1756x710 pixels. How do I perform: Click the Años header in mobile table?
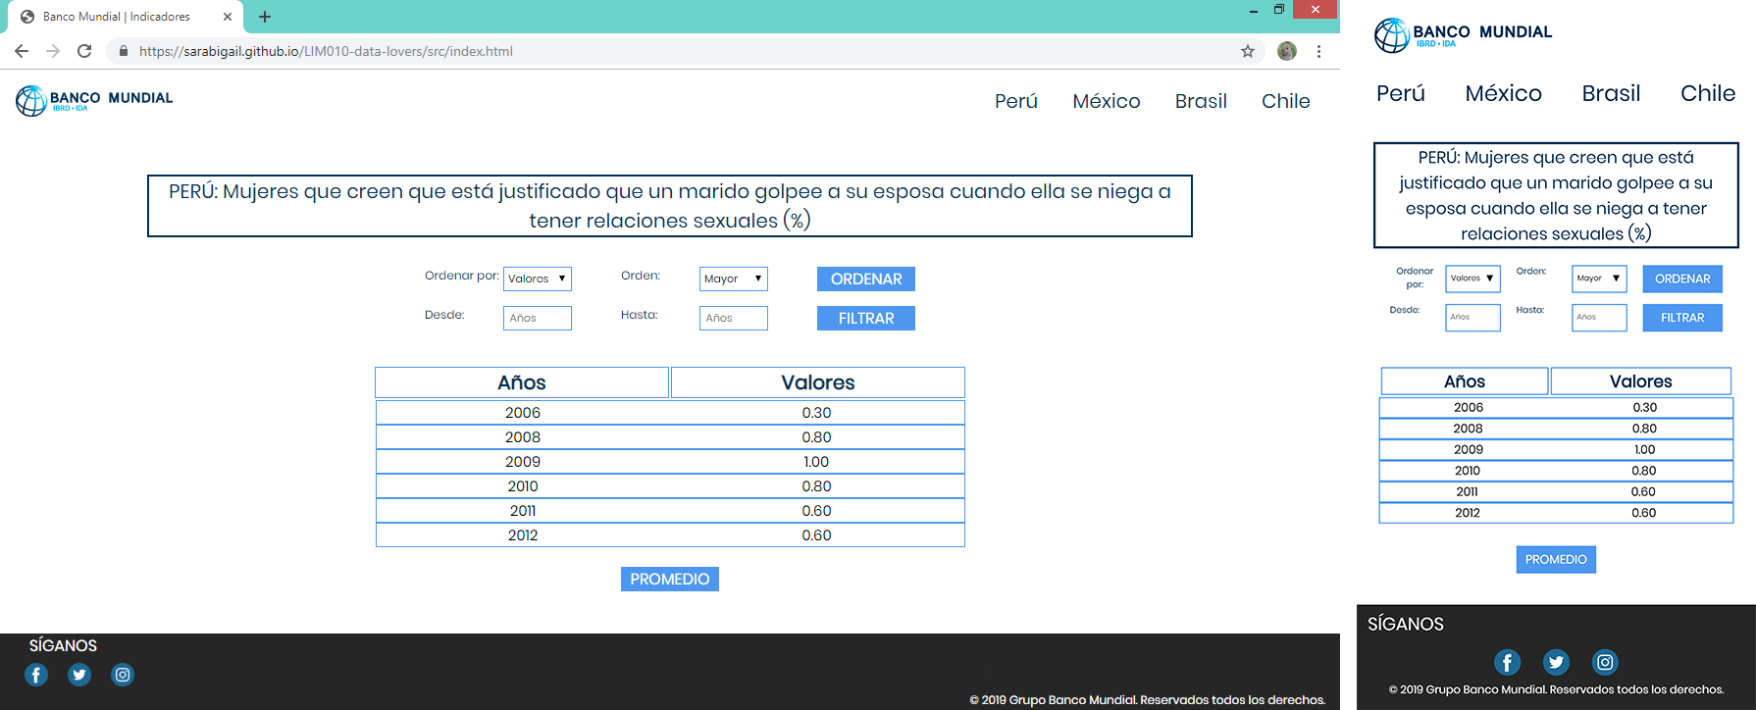(1465, 381)
